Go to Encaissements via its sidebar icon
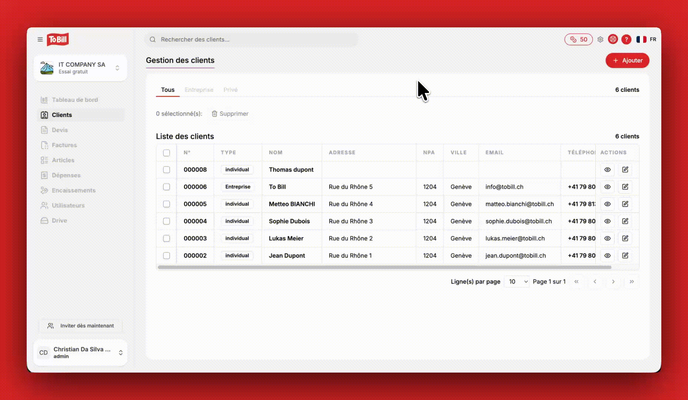 click(x=44, y=190)
